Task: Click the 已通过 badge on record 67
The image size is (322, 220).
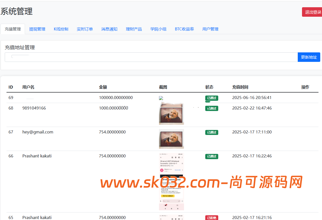Action: pyautogui.click(x=211, y=132)
